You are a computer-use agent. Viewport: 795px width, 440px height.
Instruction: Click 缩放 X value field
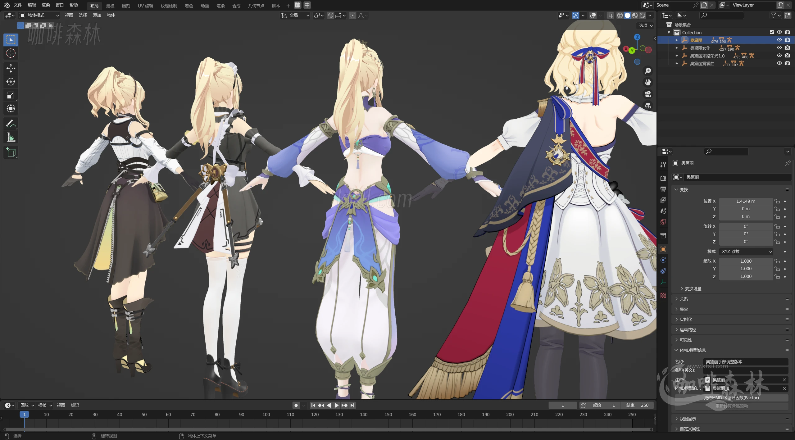[x=746, y=261]
